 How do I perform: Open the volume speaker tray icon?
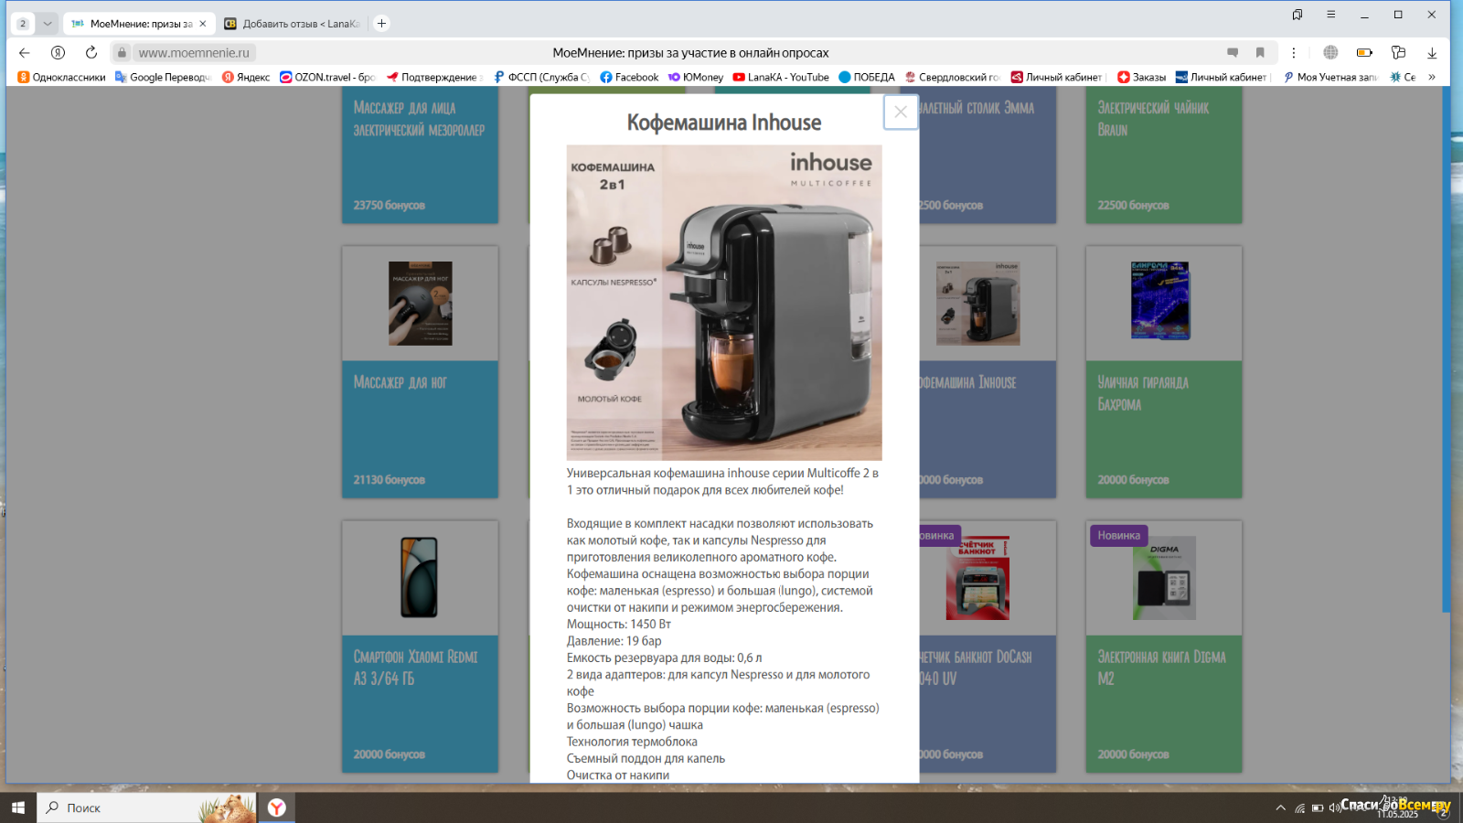coord(1334,807)
